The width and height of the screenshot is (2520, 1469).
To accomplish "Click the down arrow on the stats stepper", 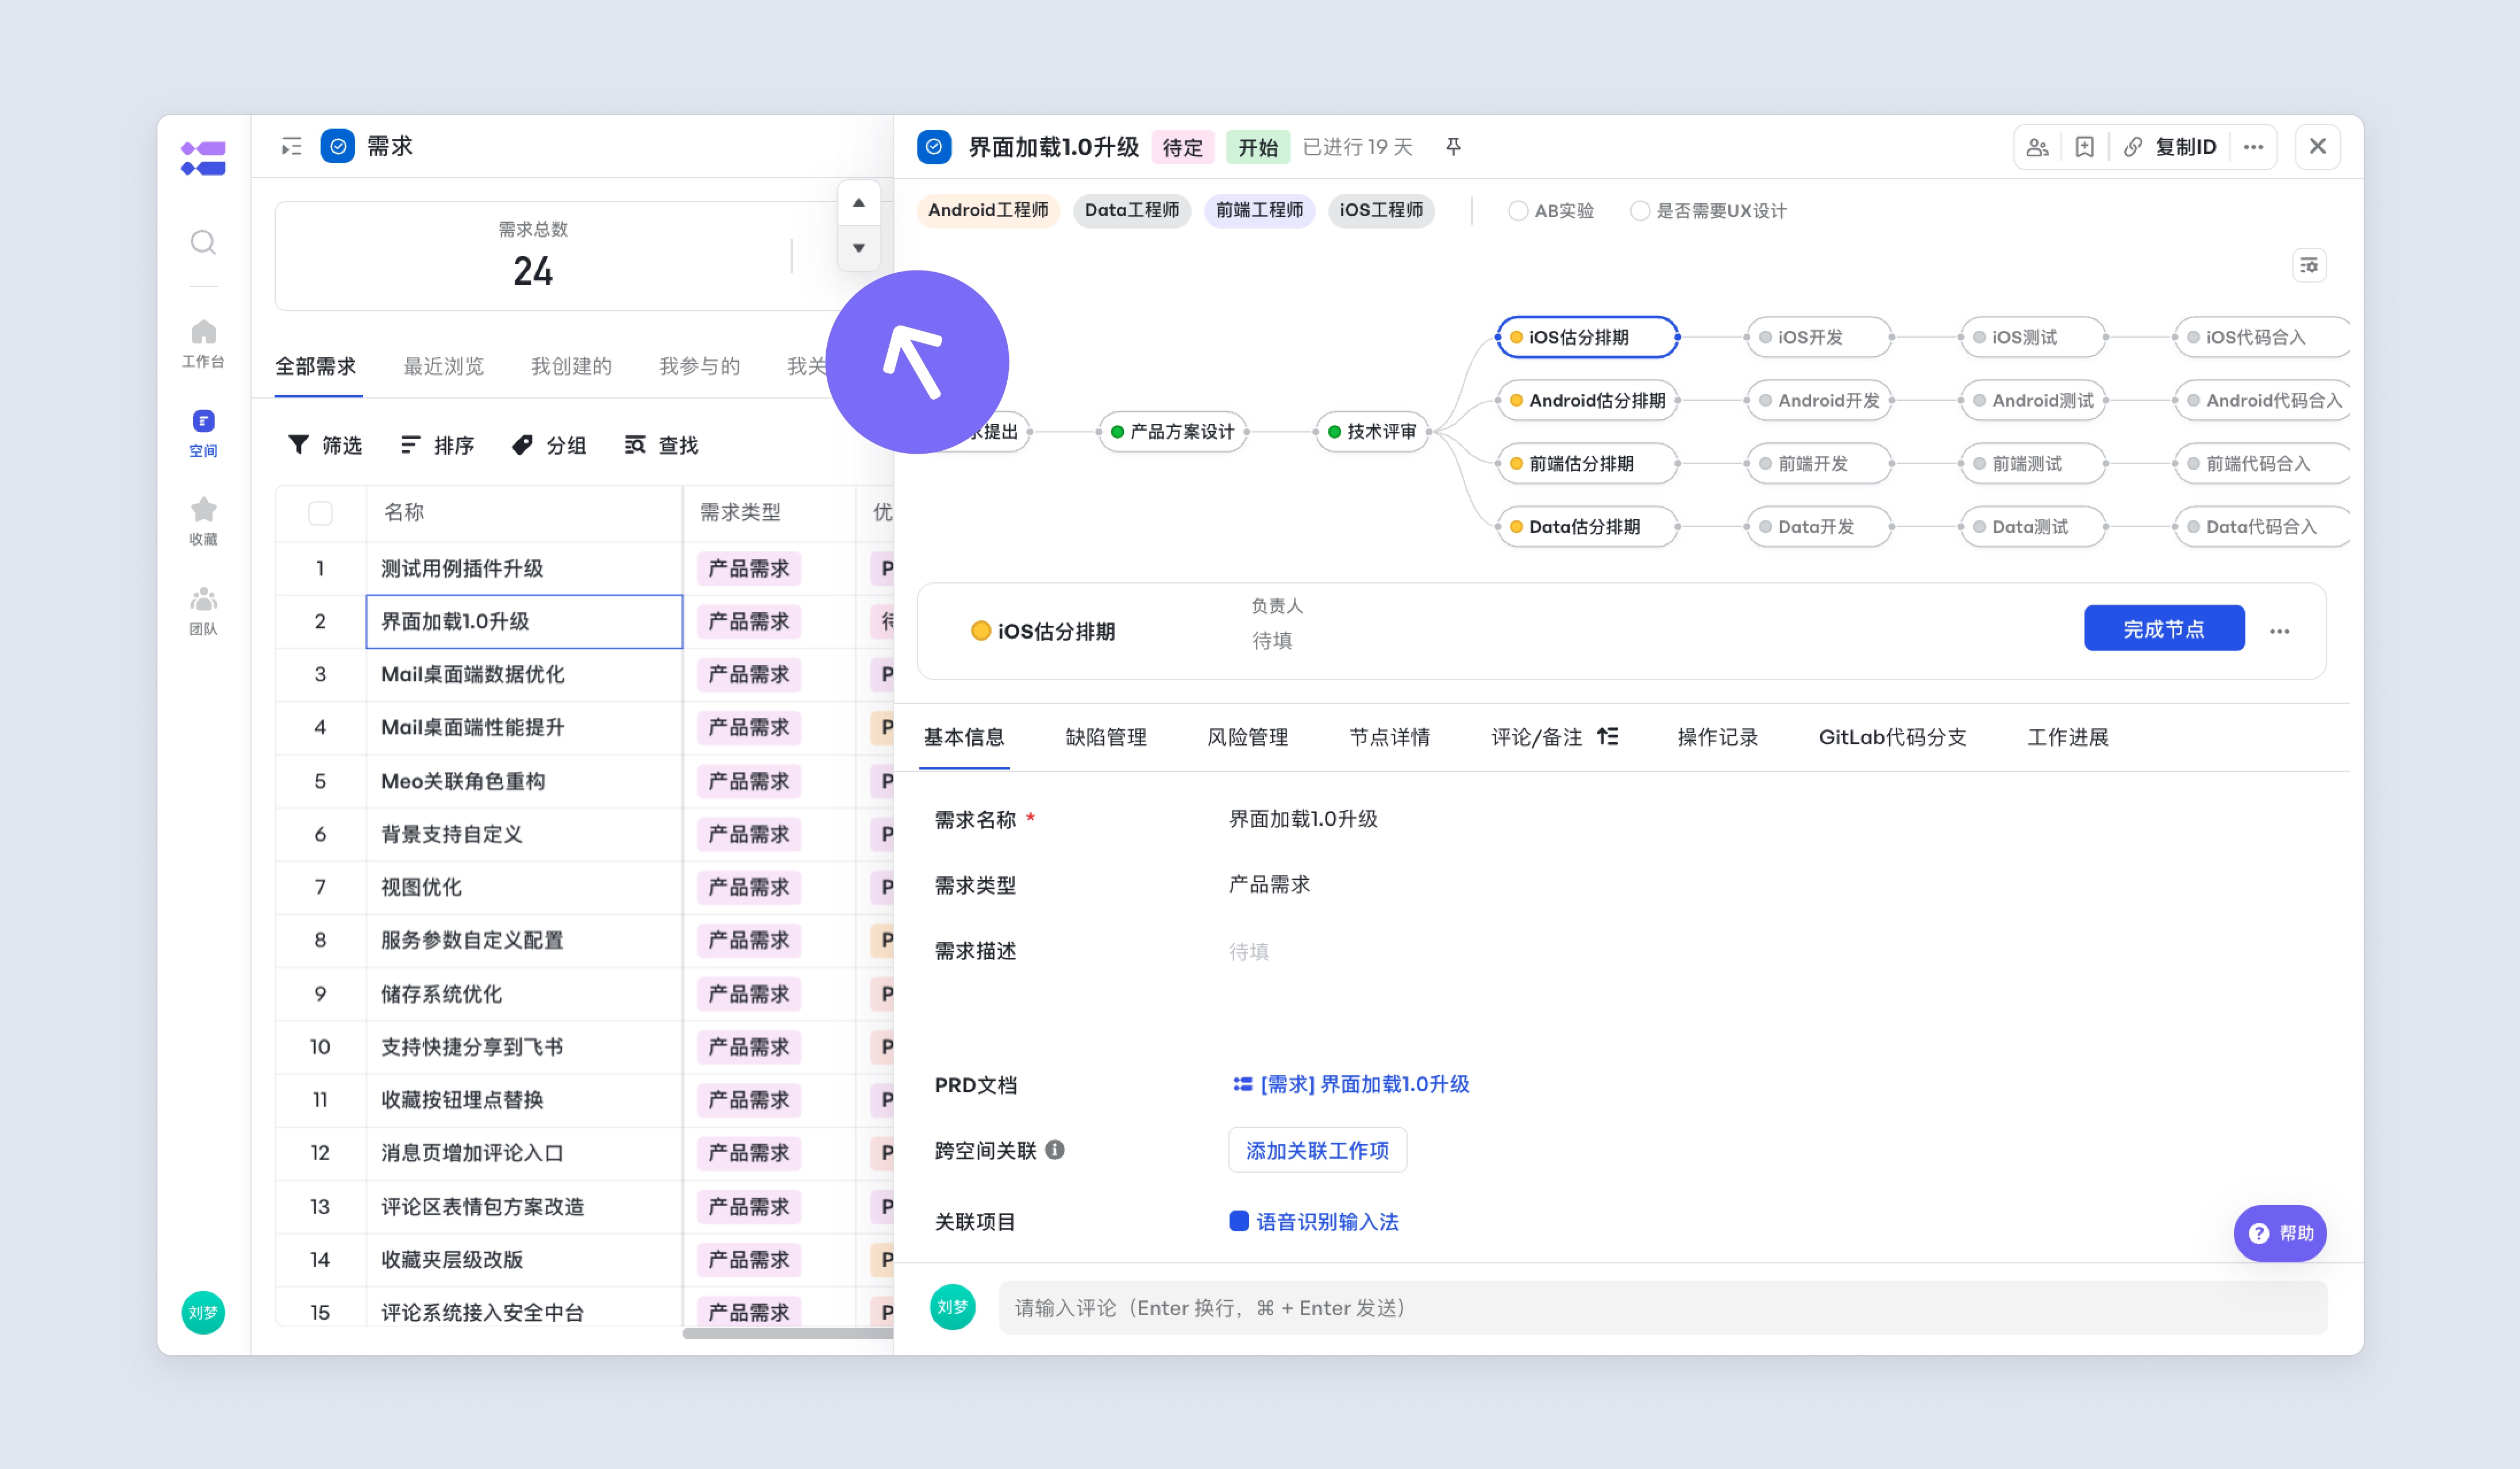I will (x=858, y=248).
